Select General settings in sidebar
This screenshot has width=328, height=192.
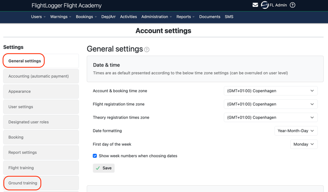(x=41, y=61)
